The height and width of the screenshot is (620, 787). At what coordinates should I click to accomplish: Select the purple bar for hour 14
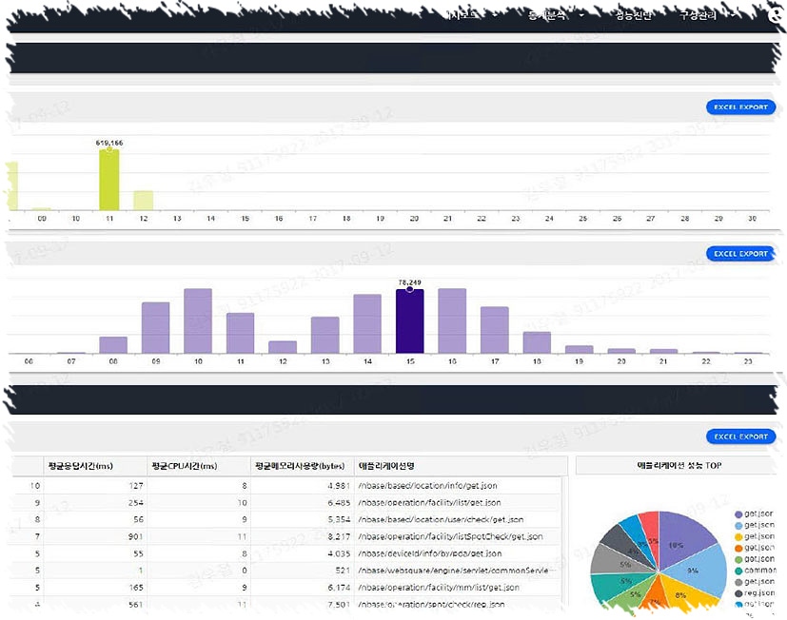[x=367, y=323]
